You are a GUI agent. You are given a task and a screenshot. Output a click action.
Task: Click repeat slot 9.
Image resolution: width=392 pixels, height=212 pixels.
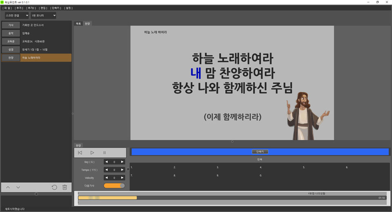(x=218, y=176)
